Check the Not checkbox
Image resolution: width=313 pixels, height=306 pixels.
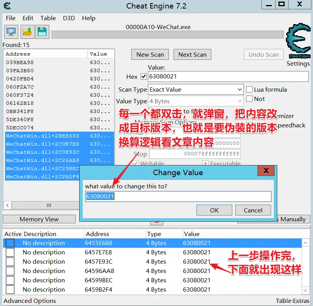(x=249, y=99)
